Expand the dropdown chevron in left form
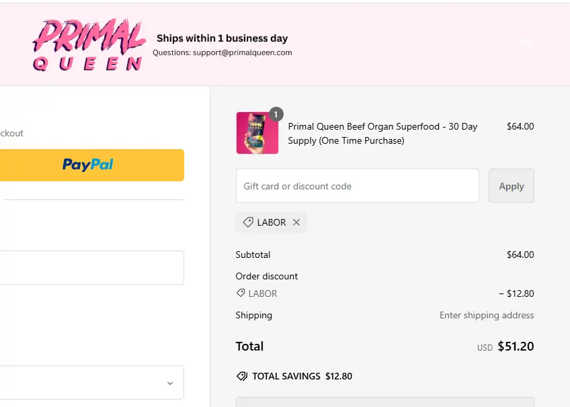 pyautogui.click(x=170, y=383)
